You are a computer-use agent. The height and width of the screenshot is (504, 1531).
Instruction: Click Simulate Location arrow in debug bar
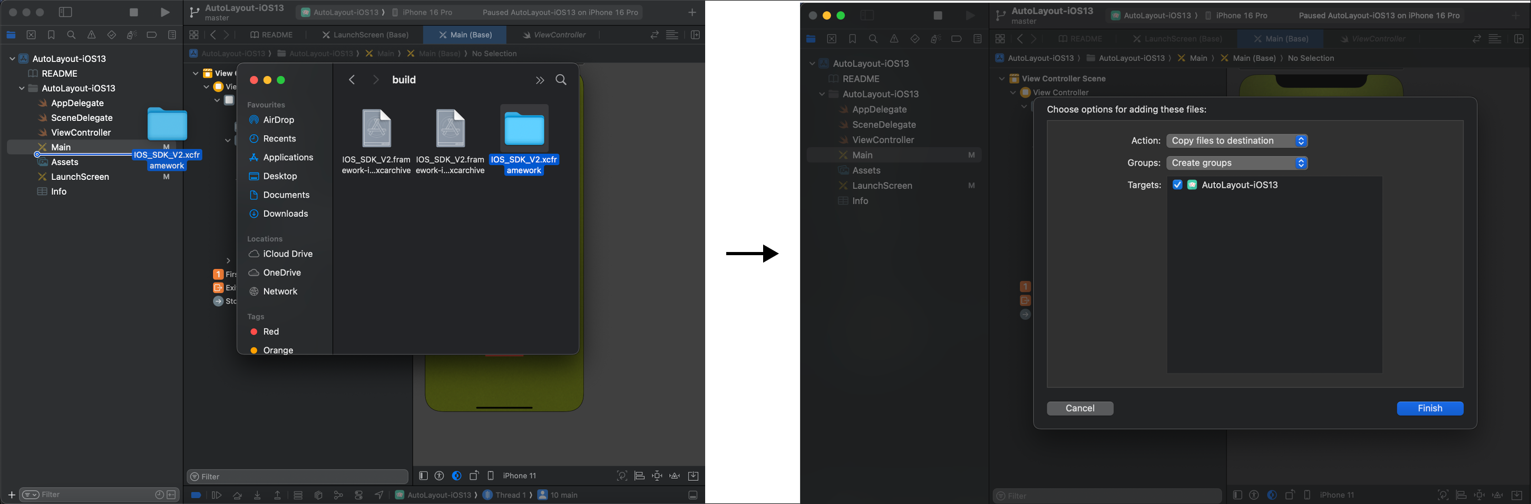379,495
